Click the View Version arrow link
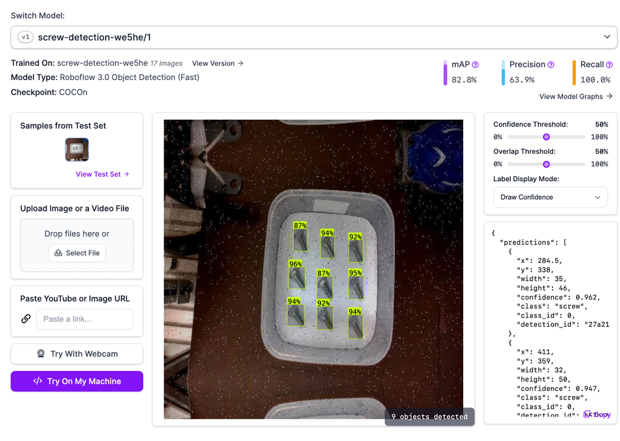Screen dimensions: 620x441 click(217, 63)
